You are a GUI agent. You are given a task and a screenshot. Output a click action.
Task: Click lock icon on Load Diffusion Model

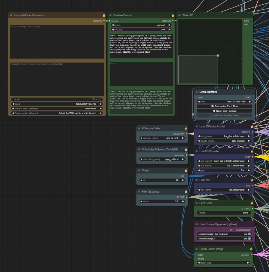pos(252,127)
